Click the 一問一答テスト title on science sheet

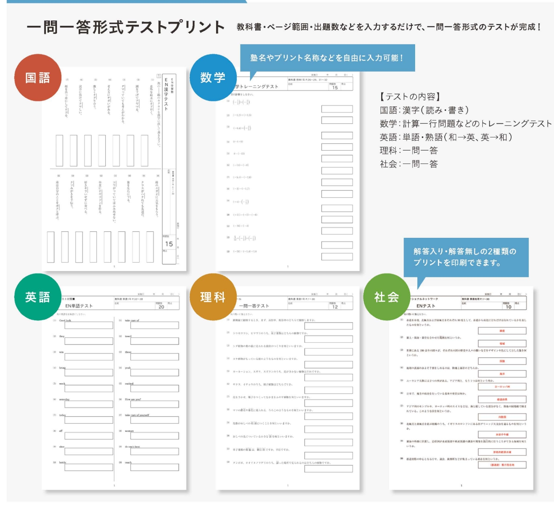[254, 306]
